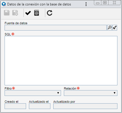This screenshot has width=122, height=113.
Task: Minimize the database connection window
Action: (98, 3)
